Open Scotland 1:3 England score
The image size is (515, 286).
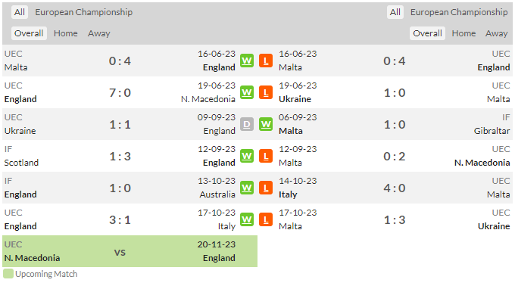point(120,157)
